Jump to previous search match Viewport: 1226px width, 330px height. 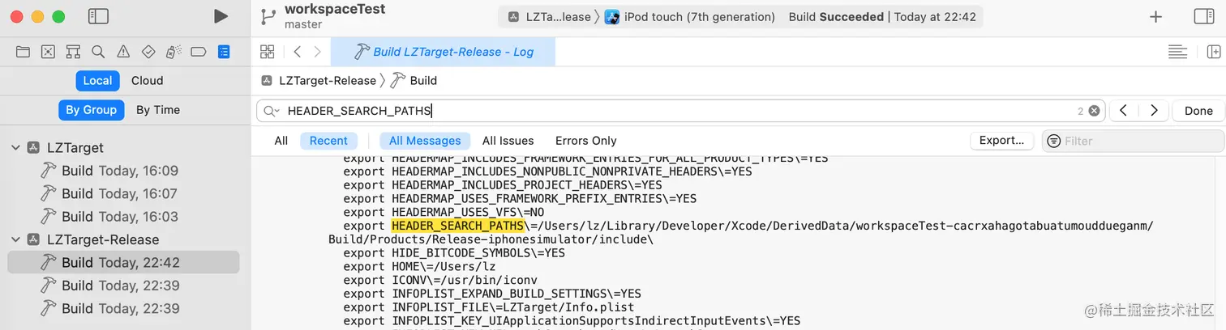click(1123, 111)
